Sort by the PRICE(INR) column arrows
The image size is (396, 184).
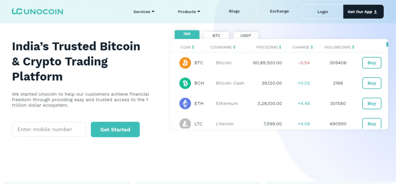coord(280,47)
